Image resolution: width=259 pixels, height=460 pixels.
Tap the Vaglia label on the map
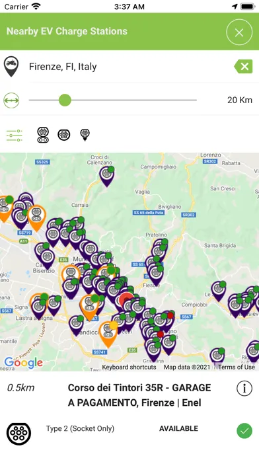point(142,192)
